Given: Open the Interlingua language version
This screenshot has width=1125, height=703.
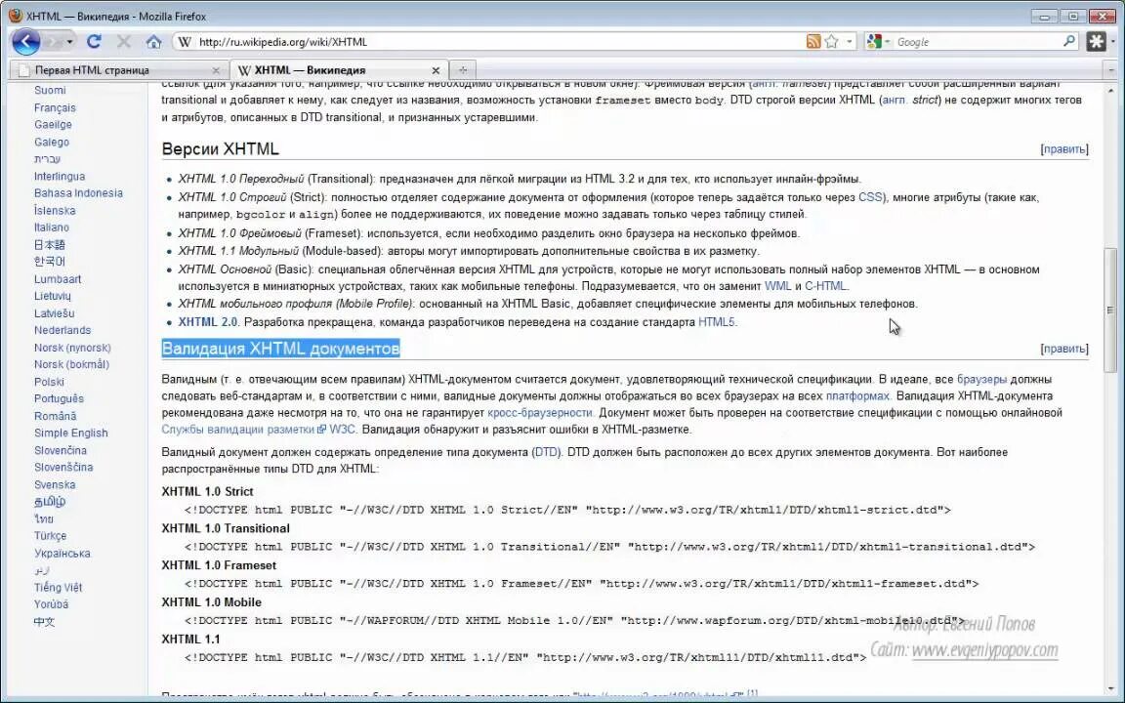Looking at the screenshot, I should point(59,177).
